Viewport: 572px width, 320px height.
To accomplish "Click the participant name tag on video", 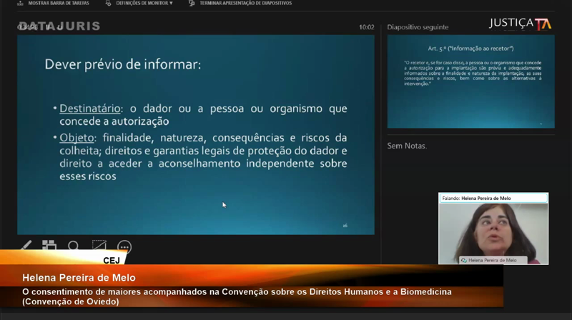I will 493,260.
